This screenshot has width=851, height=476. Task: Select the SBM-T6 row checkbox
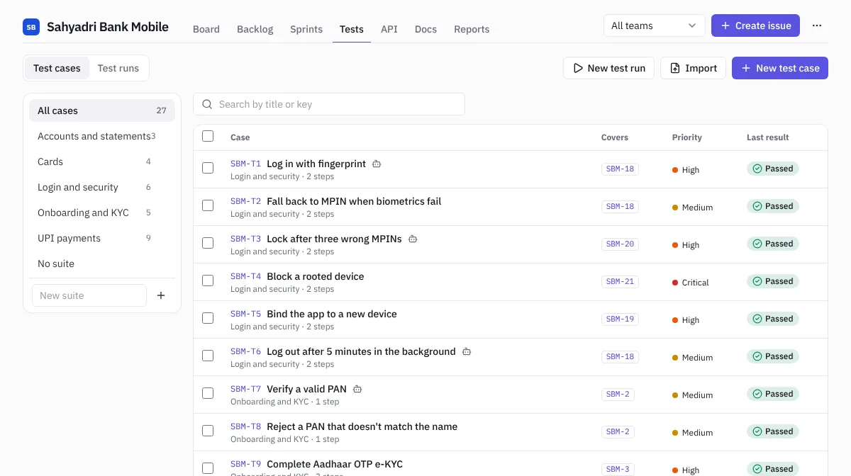click(208, 356)
